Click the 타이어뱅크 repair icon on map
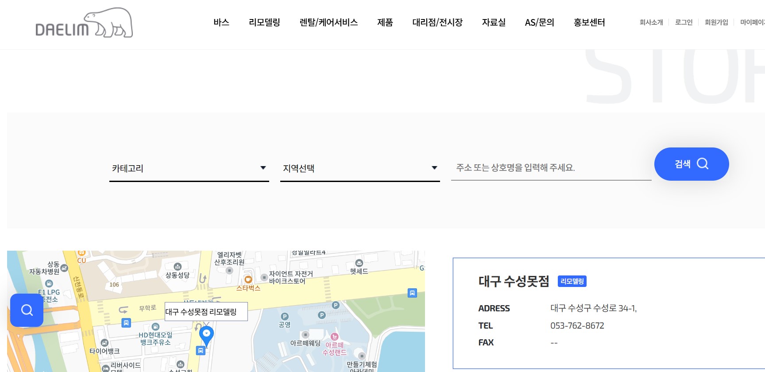The image size is (765, 372). pos(104,343)
